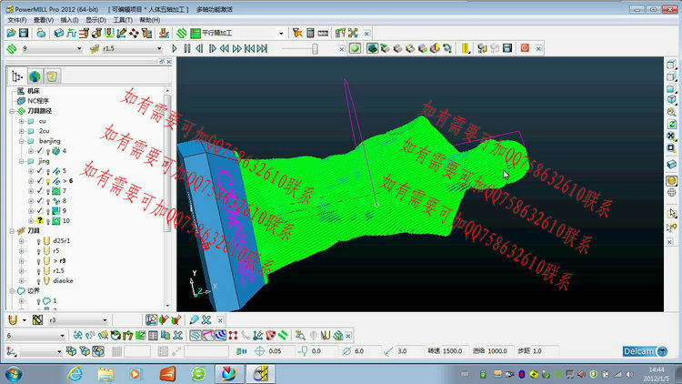Viewport: 682px width, 384px height.
Task: Open the calculator icon in the main toolbar
Action: coord(310,33)
